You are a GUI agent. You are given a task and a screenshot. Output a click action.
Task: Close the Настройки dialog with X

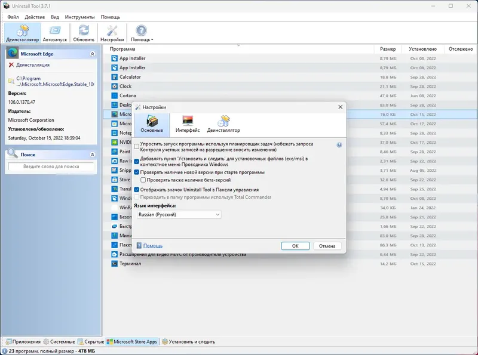point(340,107)
